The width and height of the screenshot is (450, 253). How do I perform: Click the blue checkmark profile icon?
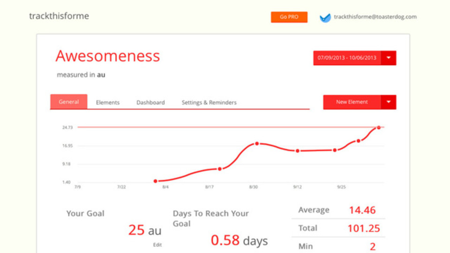tap(325, 18)
